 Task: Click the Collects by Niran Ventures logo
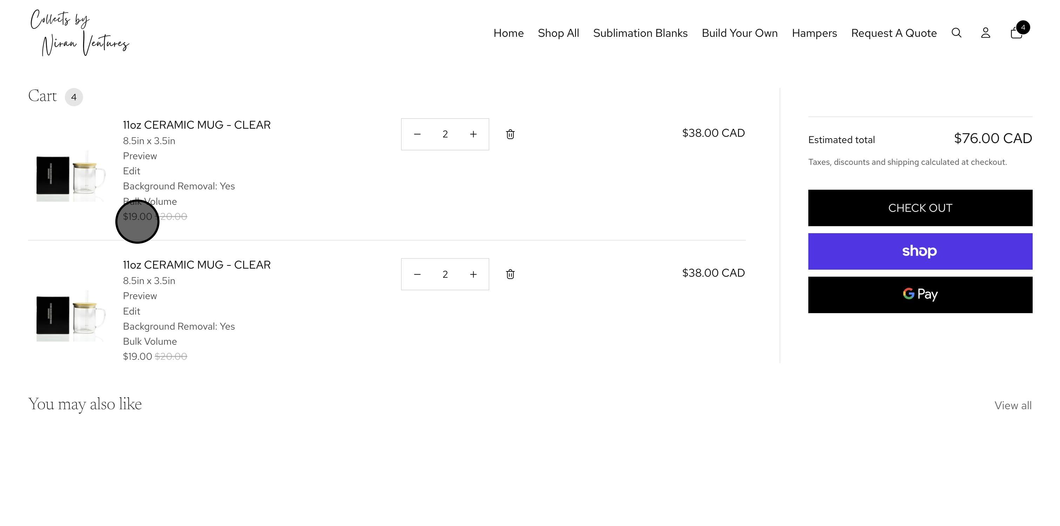coord(80,33)
